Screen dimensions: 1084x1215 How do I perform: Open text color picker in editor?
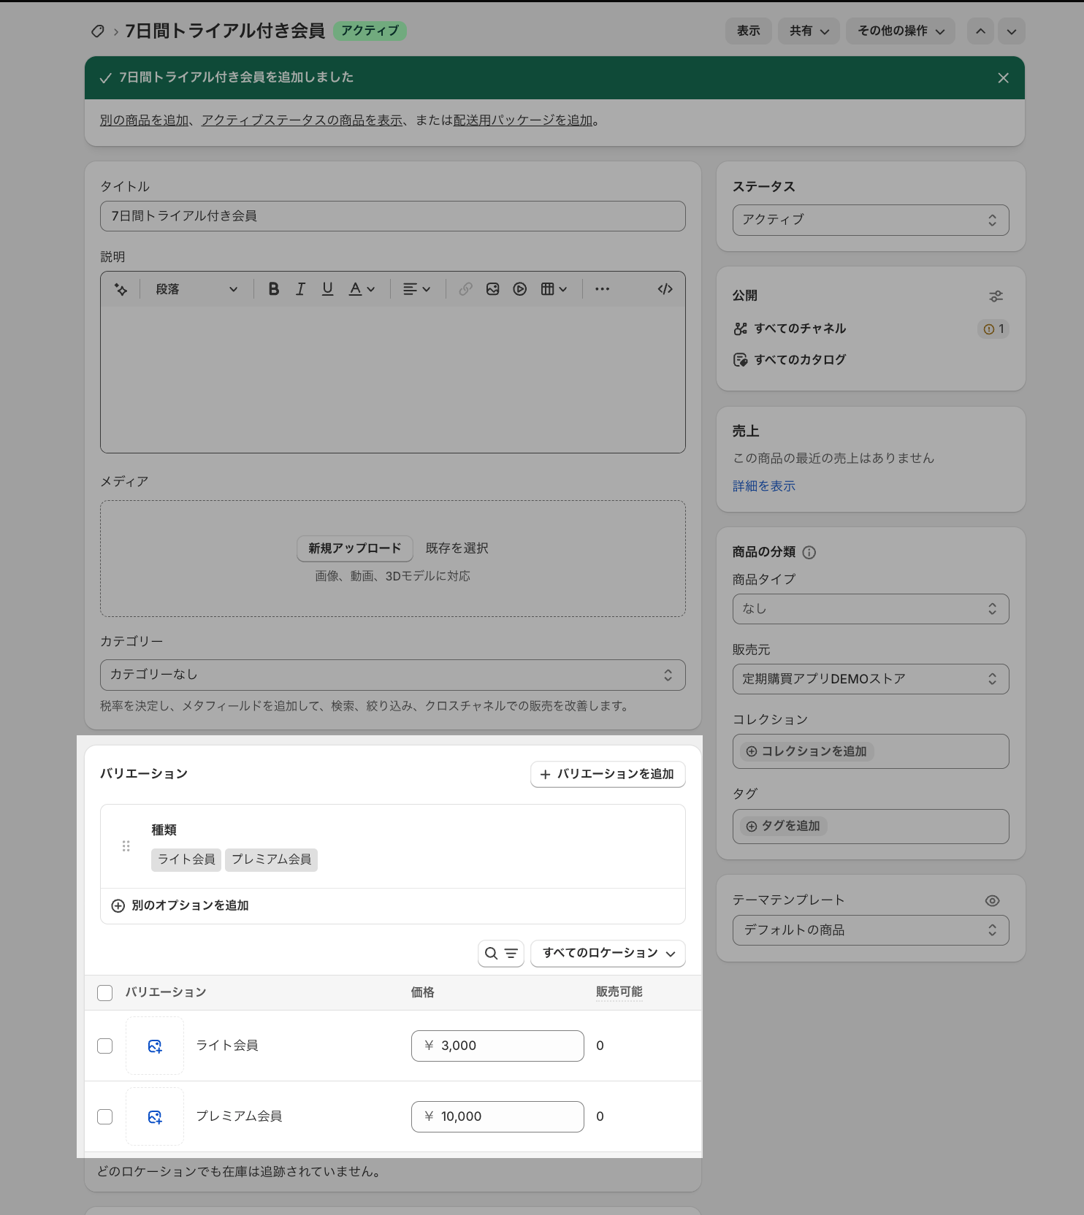[362, 289]
